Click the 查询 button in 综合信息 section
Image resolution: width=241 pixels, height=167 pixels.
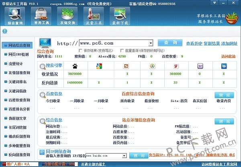[224, 121]
